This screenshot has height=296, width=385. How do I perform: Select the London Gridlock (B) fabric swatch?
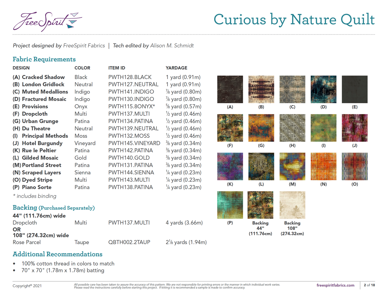[261, 89]
